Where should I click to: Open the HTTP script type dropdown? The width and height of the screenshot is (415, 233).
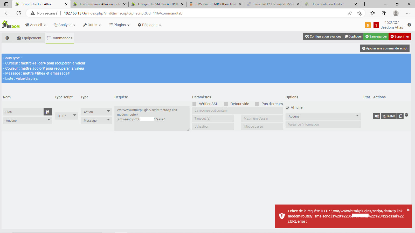[x=66, y=116]
